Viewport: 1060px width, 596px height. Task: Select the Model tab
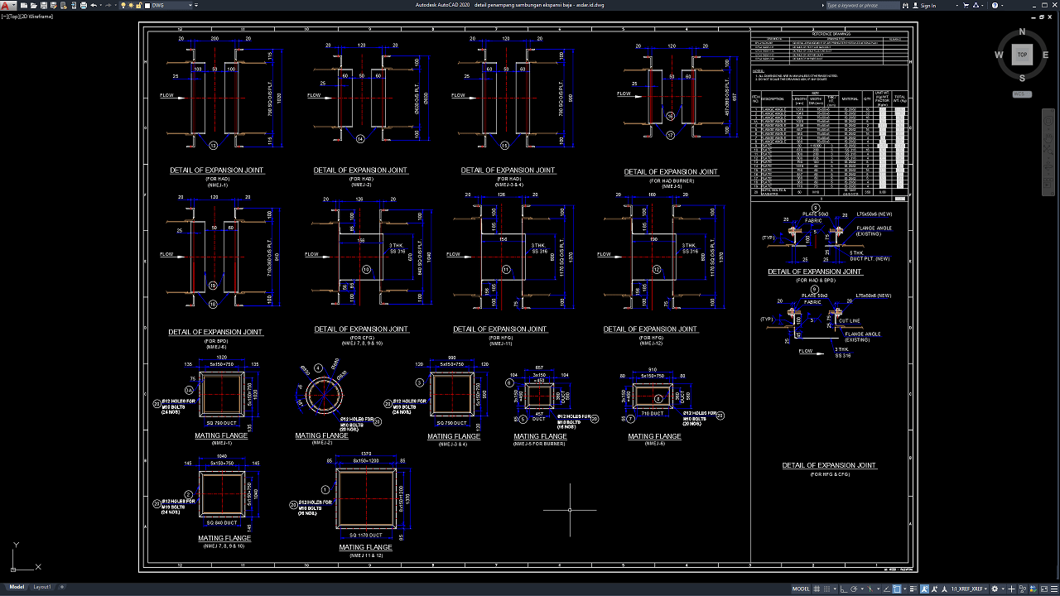click(x=17, y=587)
